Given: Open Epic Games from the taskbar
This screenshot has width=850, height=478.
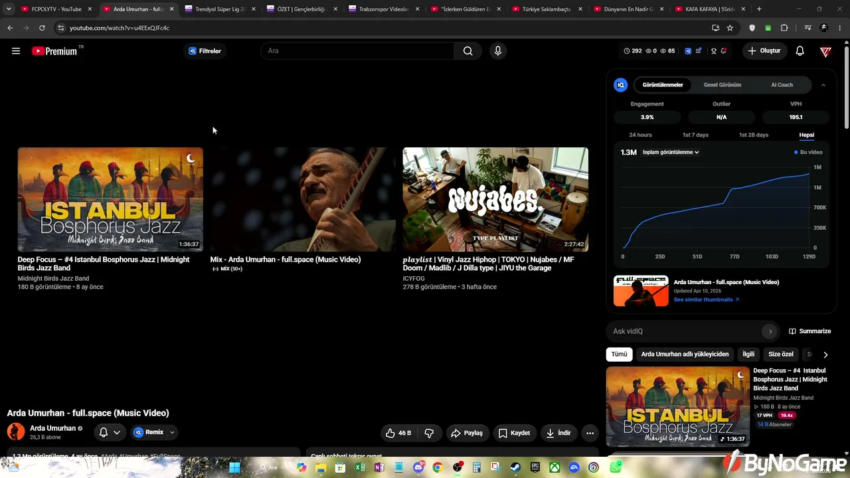Looking at the screenshot, I should tap(535, 467).
